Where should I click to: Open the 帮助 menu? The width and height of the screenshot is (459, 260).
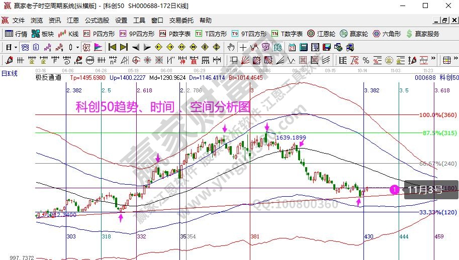point(205,21)
